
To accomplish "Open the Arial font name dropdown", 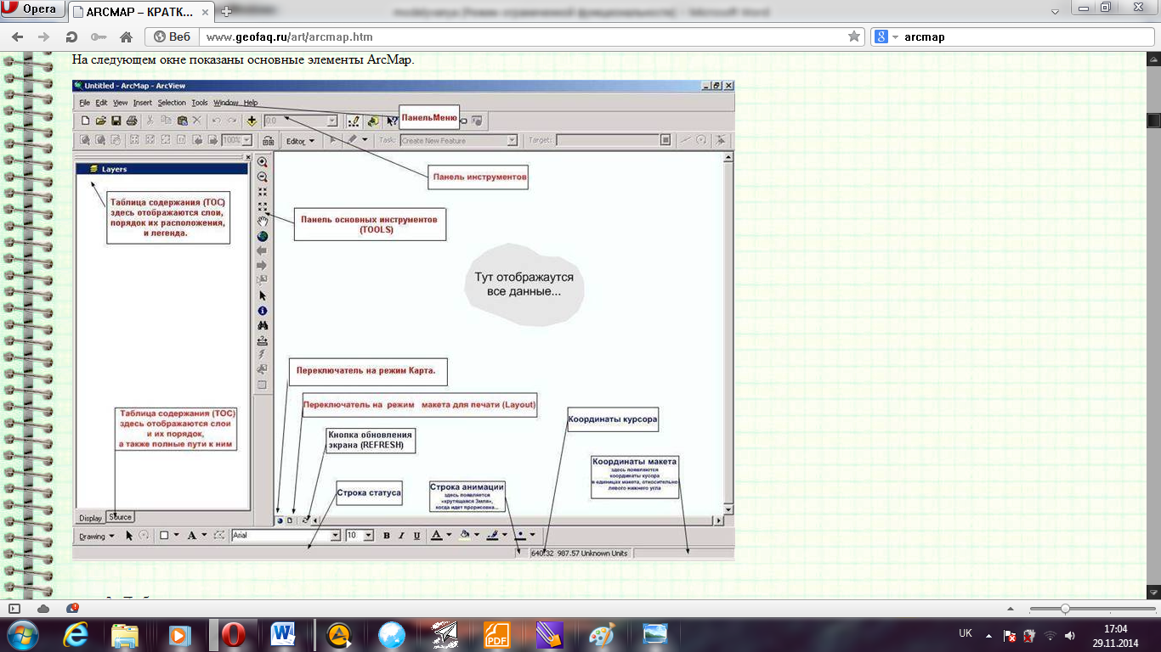I will pos(286,536).
